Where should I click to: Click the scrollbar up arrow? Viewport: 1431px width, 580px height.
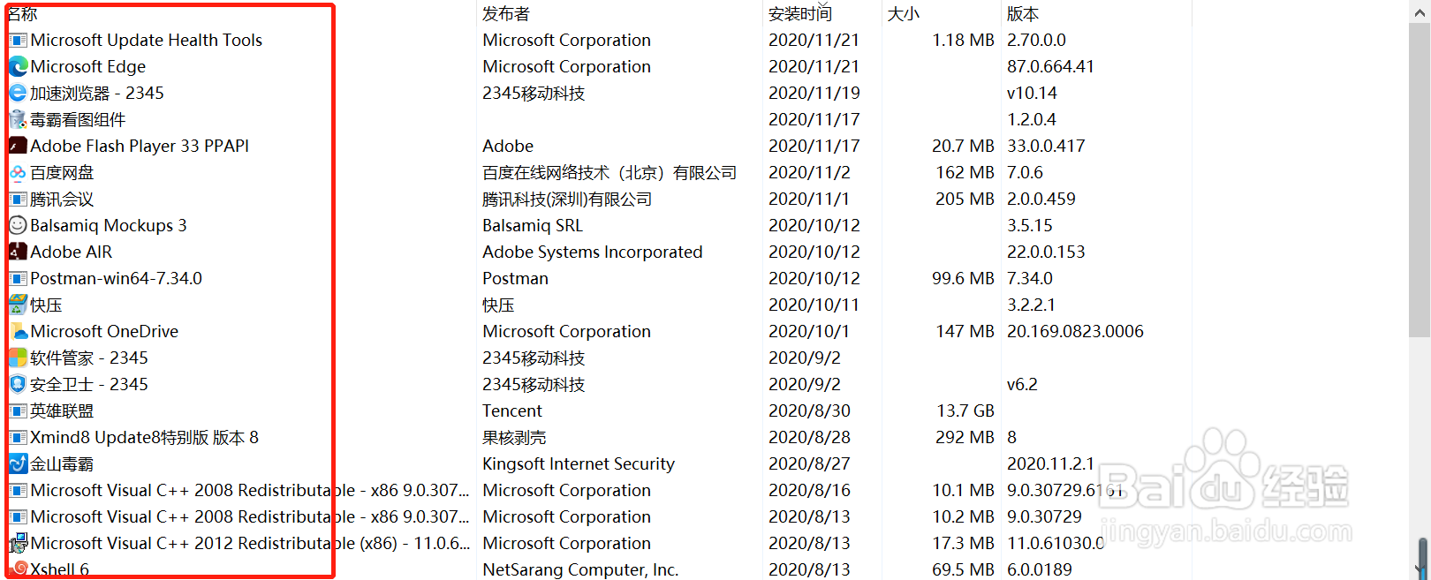pyautogui.click(x=1420, y=12)
